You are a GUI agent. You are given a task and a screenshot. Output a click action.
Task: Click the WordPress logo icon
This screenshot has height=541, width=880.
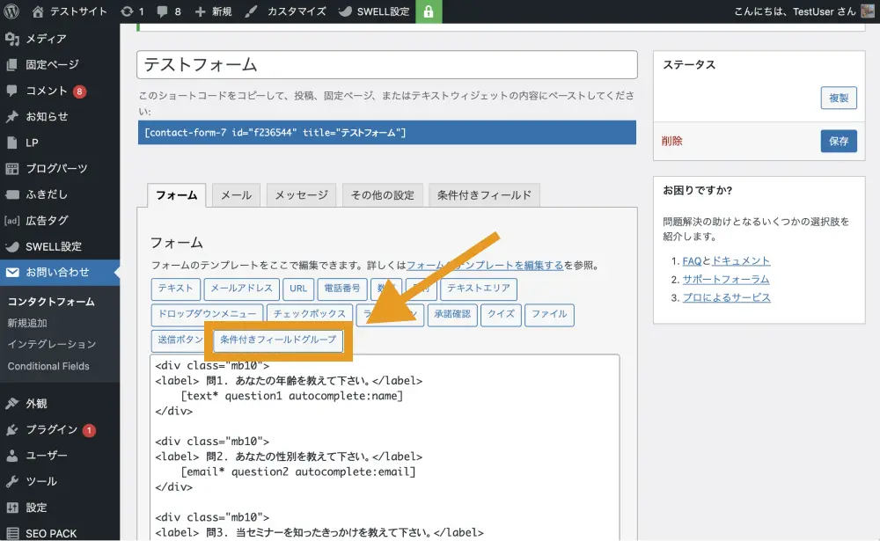pos(12,11)
